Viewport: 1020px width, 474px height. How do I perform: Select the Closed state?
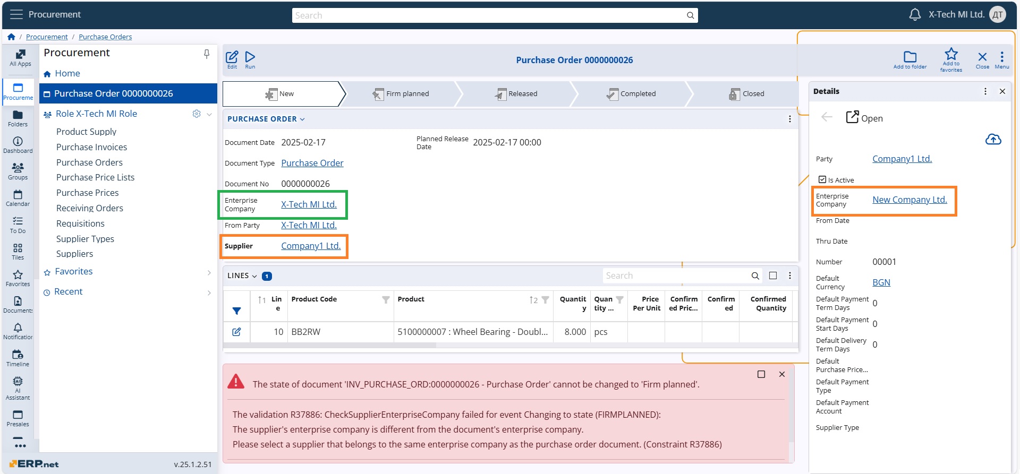(x=747, y=94)
